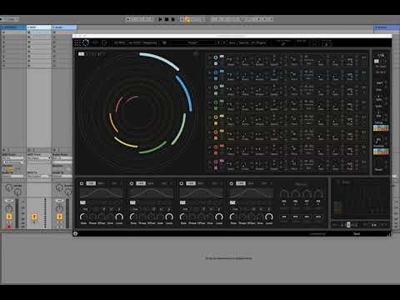Screen dimensions: 400x300
Task: Click the red lane color square
Action: (x=216, y=153)
